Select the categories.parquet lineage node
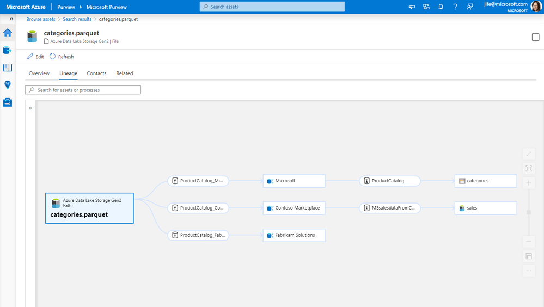Screen dimensions: 544x307 point(89,208)
